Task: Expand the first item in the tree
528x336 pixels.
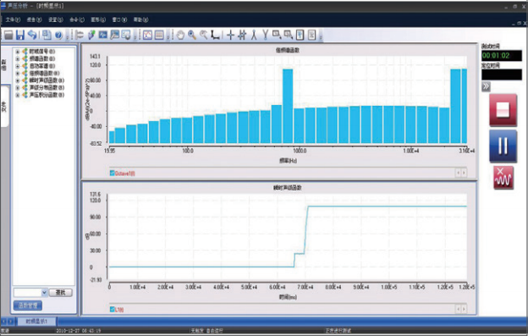Action: click(x=18, y=52)
